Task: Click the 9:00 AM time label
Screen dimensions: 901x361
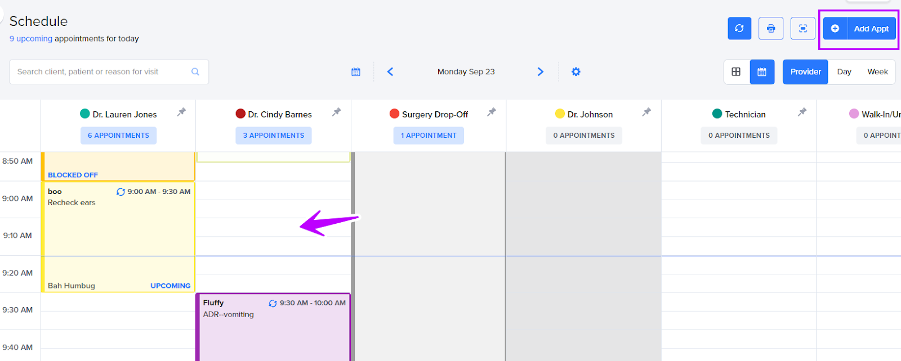Action: (x=17, y=198)
